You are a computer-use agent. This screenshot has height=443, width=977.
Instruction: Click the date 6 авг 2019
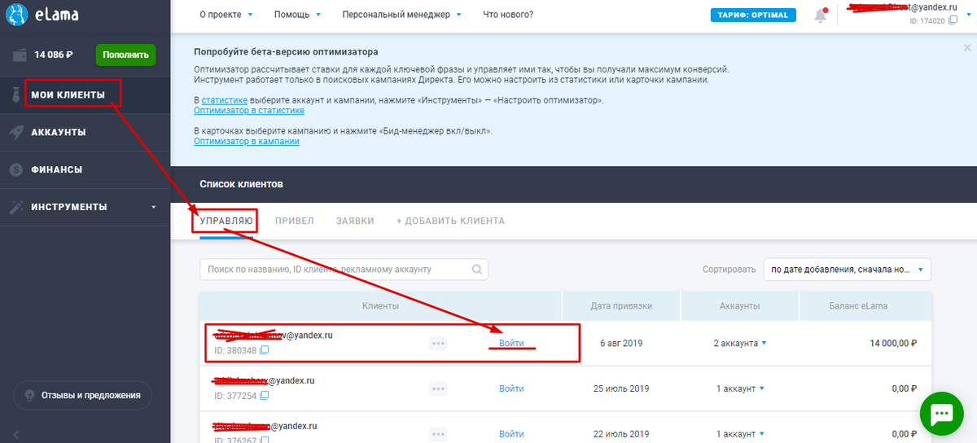click(621, 344)
